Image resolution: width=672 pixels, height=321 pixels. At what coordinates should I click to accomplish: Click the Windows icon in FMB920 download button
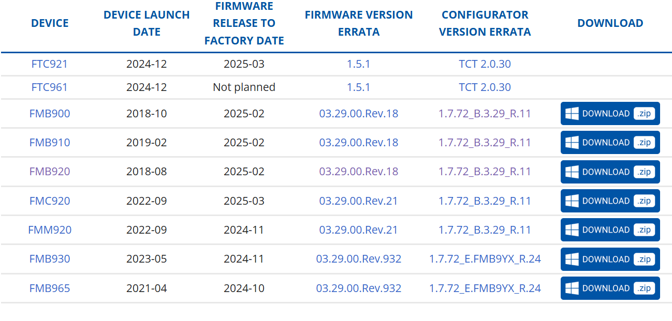[572, 172]
